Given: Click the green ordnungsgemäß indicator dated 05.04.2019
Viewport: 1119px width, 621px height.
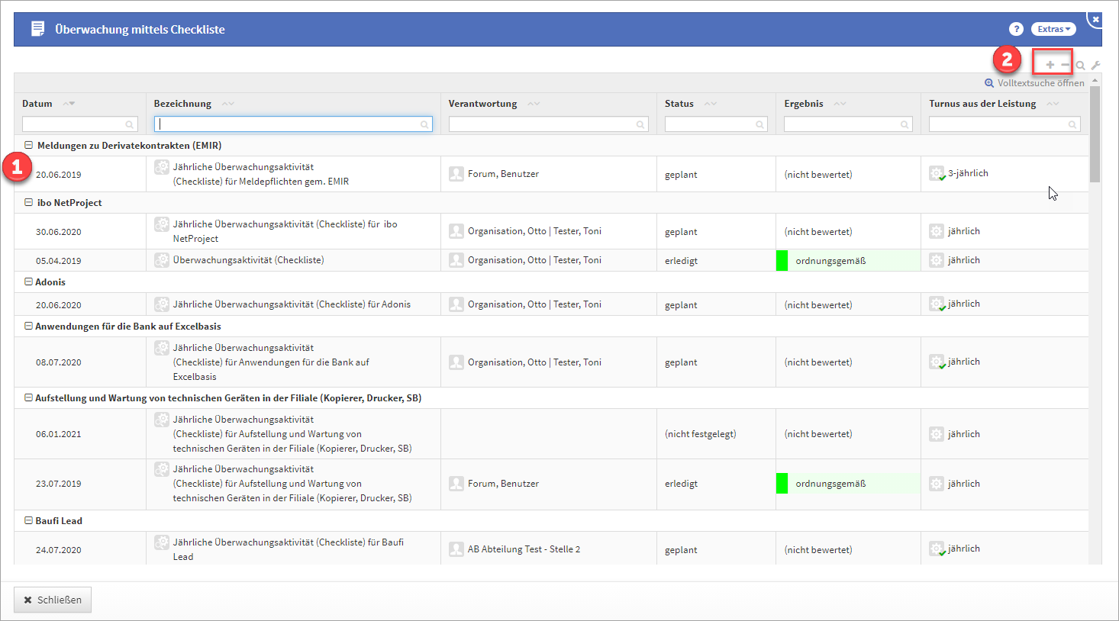Looking at the screenshot, I should pyautogui.click(x=782, y=260).
